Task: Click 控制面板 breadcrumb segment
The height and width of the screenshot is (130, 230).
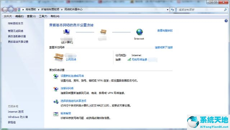Action: click(x=31, y=10)
